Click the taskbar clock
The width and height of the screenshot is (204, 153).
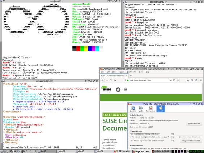[x=196, y=152]
